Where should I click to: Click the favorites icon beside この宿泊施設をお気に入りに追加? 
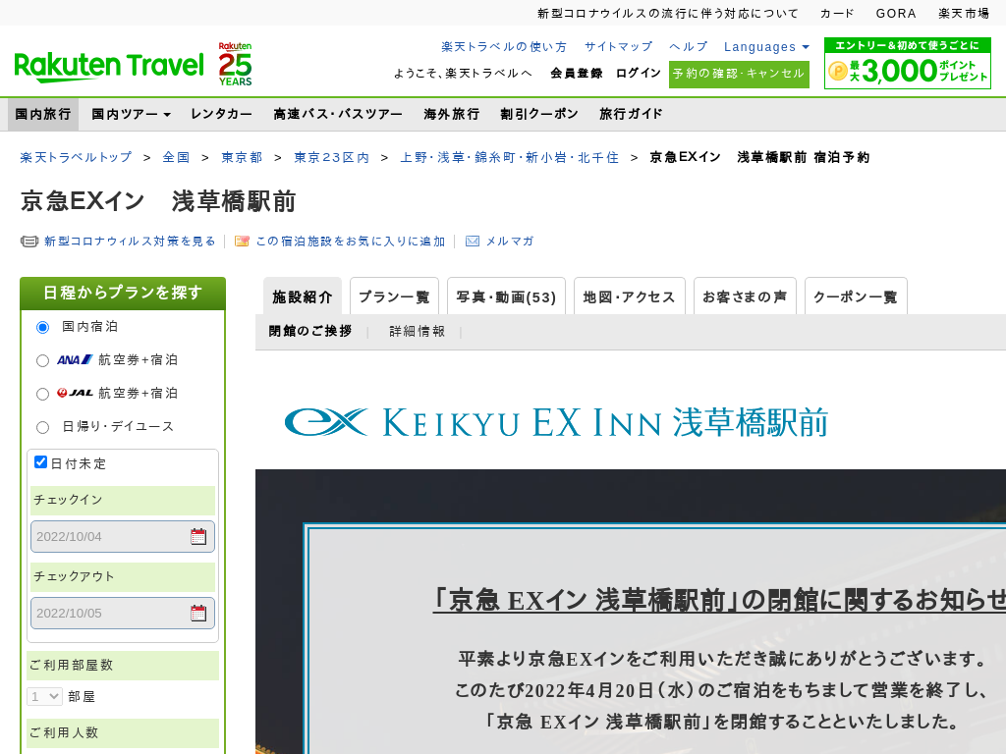click(242, 242)
